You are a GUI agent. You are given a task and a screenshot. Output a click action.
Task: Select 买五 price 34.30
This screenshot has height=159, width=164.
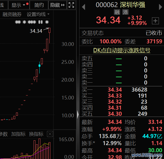tap(115, 114)
